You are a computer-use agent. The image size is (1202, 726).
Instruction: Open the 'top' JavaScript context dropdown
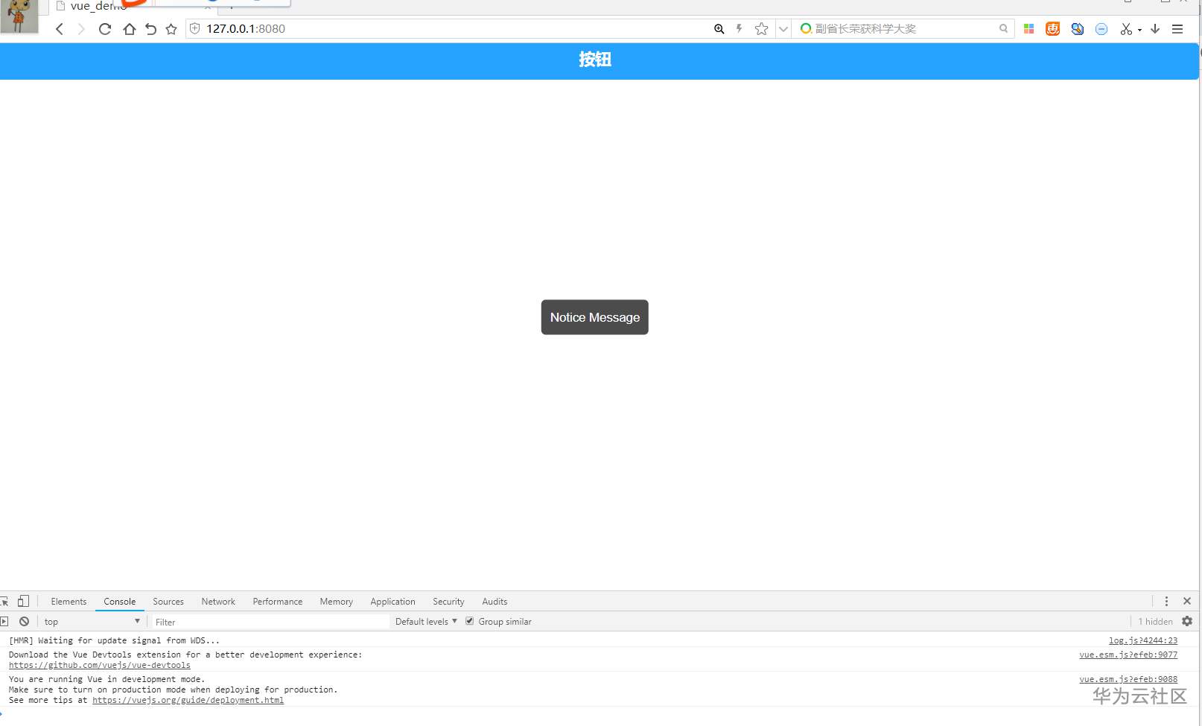click(92, 622)
